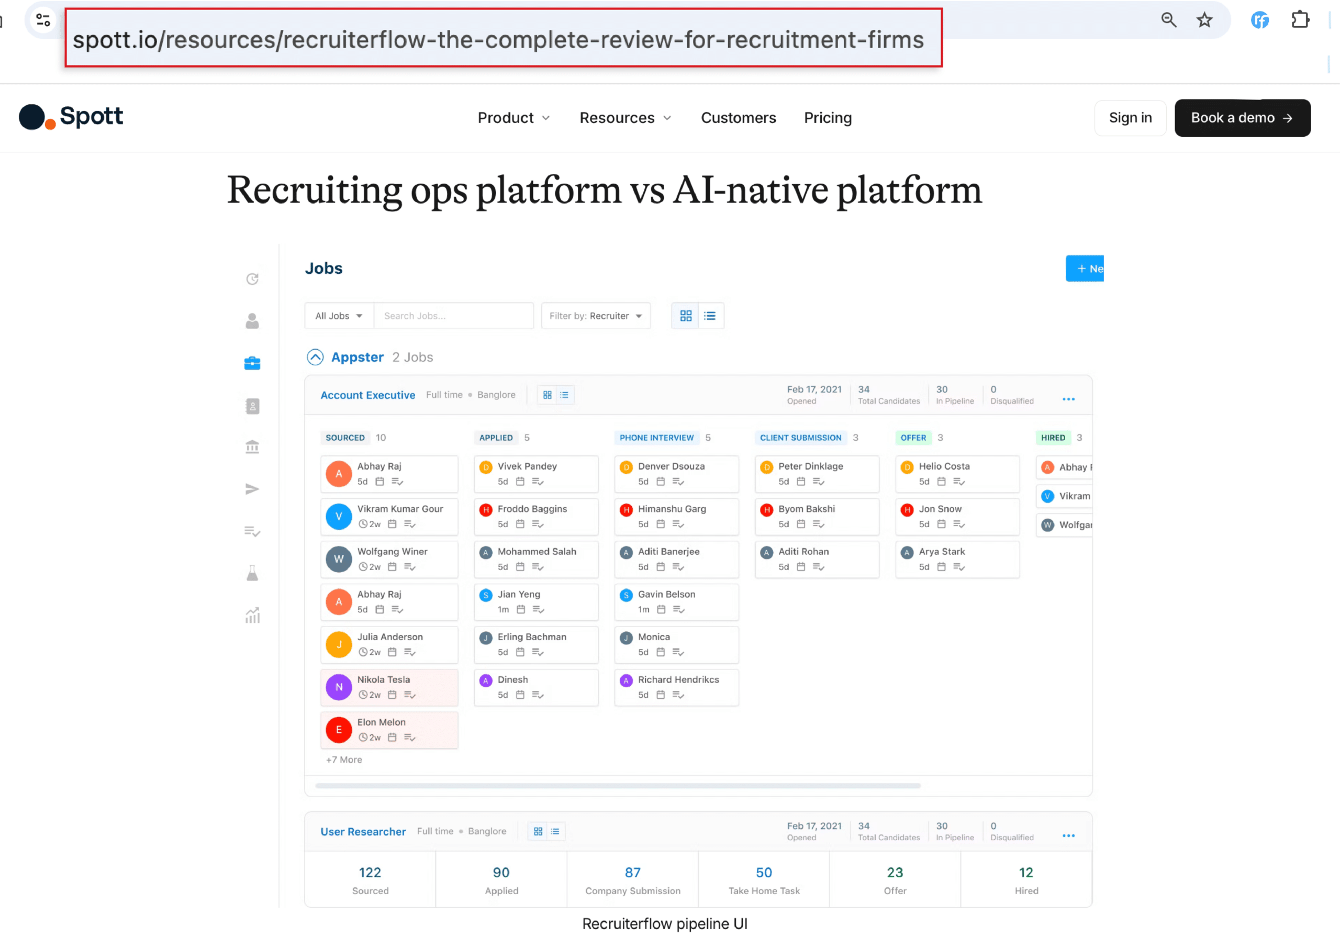Click calendar icon on Elon Melon card
1340x949 pixels.
click(x=392, y=738)
